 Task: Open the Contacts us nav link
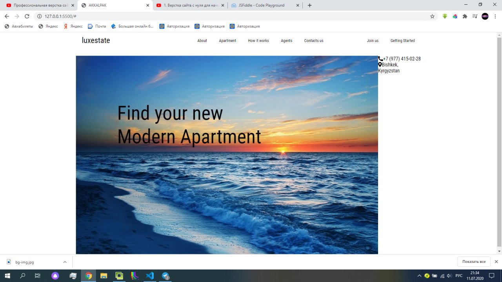click(x=314, y=41)
